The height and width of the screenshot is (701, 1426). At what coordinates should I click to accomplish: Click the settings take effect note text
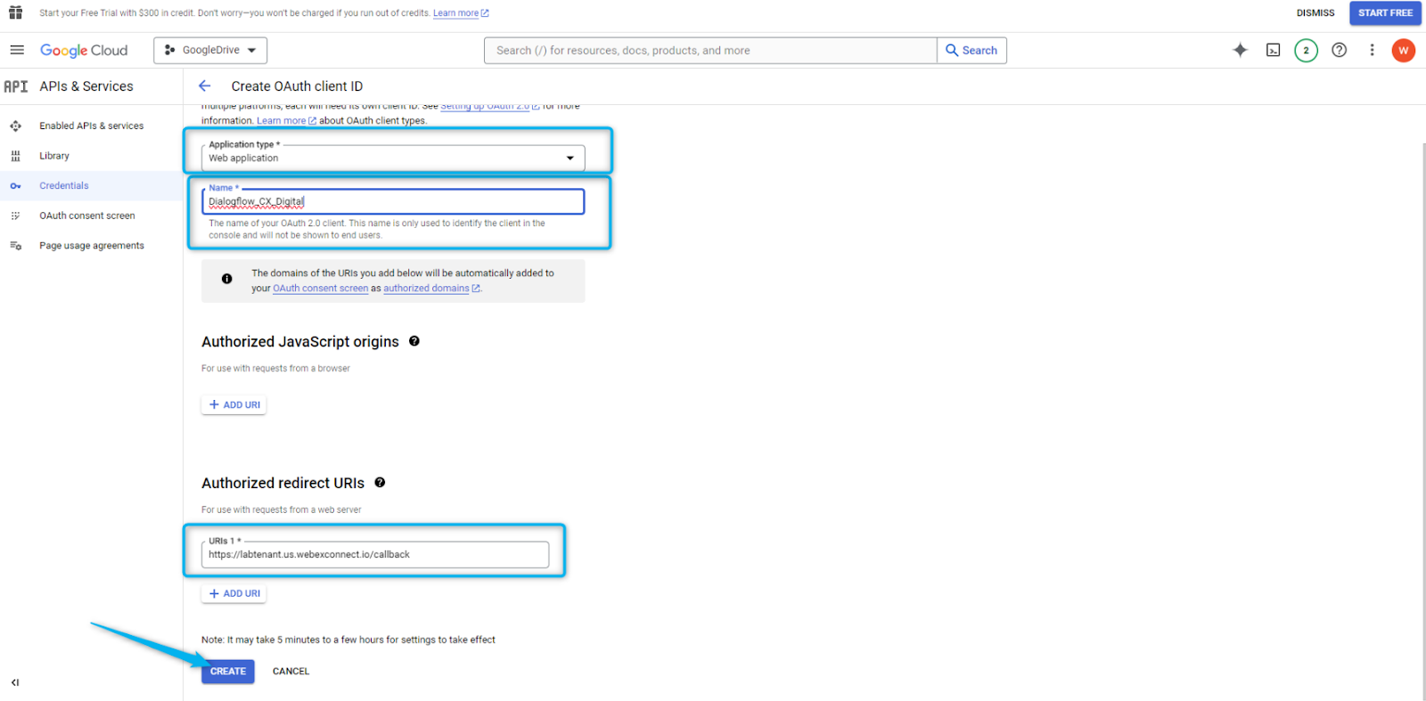pyautogui.click(x=348, y=640)
